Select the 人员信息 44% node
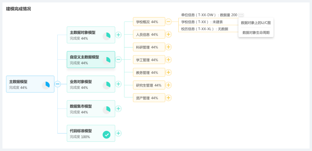The height and width of the screenshot is (151, 312). pyautogui.click(x=149, y=34)
